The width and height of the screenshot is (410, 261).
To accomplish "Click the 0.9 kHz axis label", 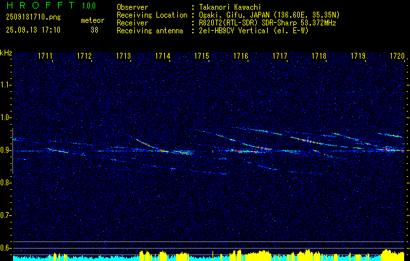I will [6, 150].
